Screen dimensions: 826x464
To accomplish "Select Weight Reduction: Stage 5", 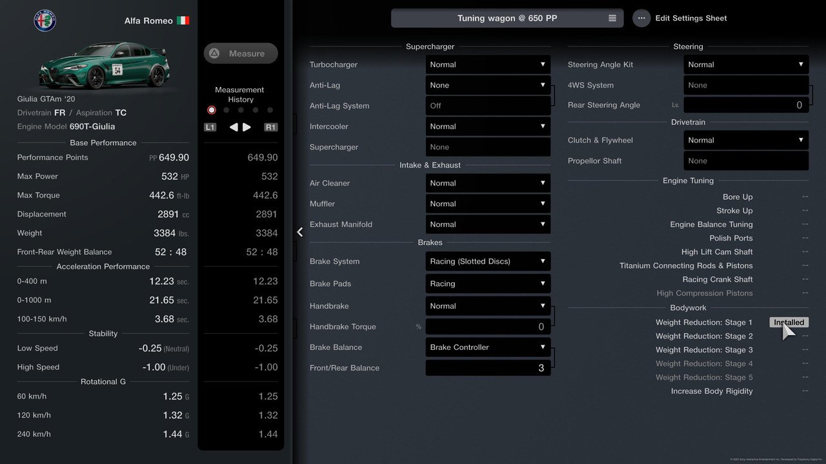I will (704, 377).
